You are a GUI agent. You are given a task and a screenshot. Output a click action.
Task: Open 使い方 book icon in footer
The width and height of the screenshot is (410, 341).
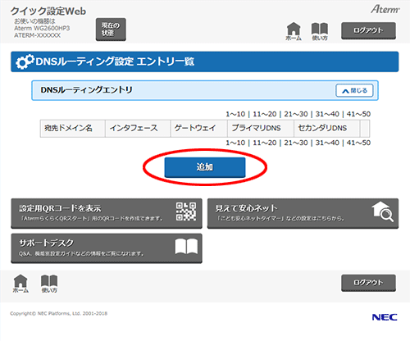49,284
